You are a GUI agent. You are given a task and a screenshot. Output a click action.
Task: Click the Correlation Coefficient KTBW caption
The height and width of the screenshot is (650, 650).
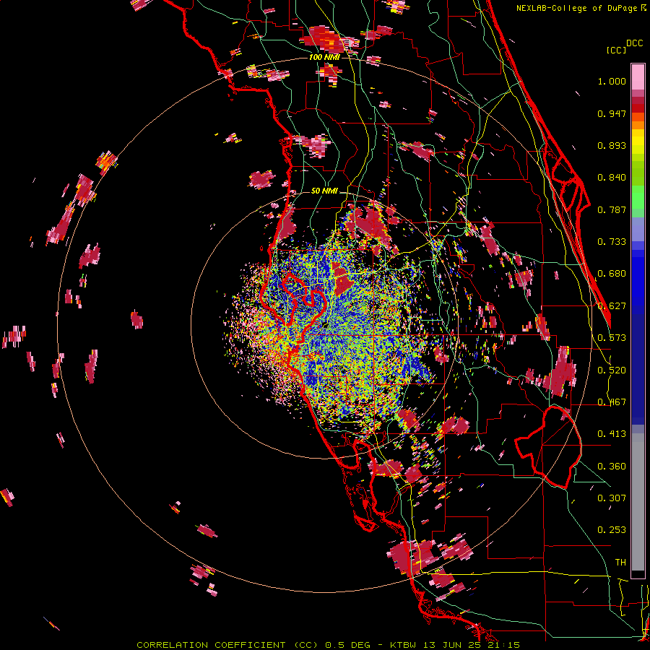(328, 645)
